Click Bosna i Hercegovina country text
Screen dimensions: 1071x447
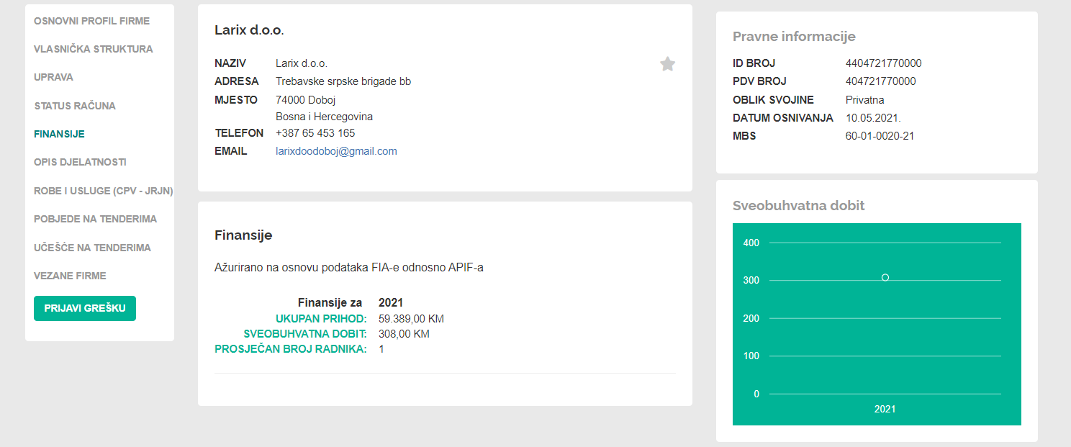click(324, 117)
